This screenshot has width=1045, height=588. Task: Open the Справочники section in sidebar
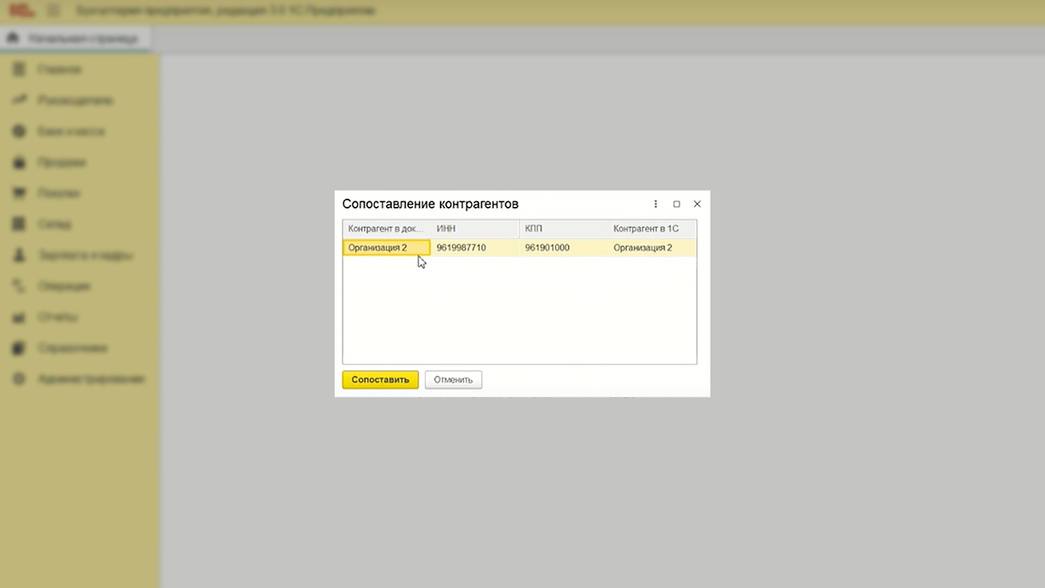(x=72, y=348)
